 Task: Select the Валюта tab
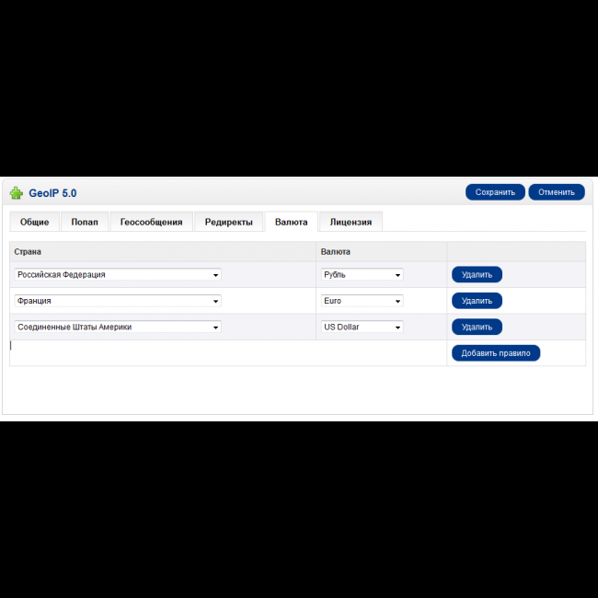tap(291, 222)
